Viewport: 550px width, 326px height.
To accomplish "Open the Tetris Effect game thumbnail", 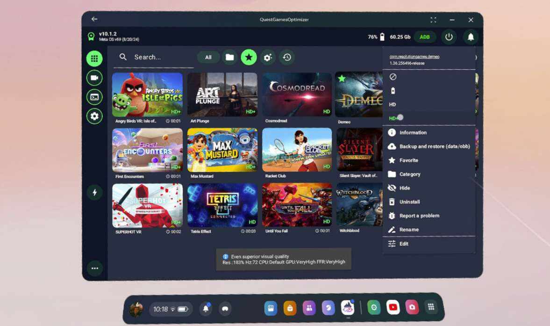I will click(222, 205).
